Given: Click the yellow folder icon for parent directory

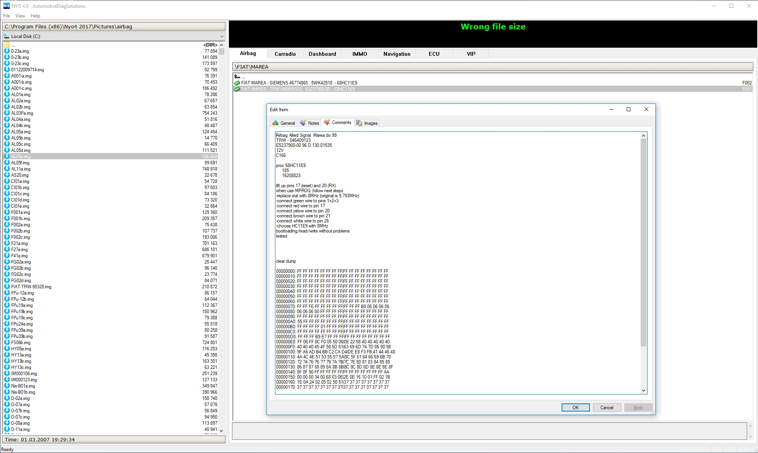Looking at the screenshot, I should [7, 45].
